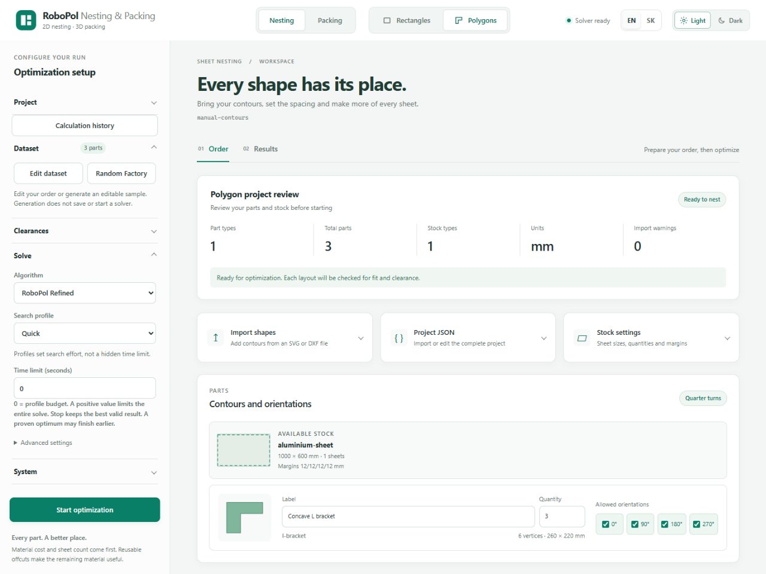Expand the System section
Viewport: 766px width, 574px height.
click(x=85, y=472)
